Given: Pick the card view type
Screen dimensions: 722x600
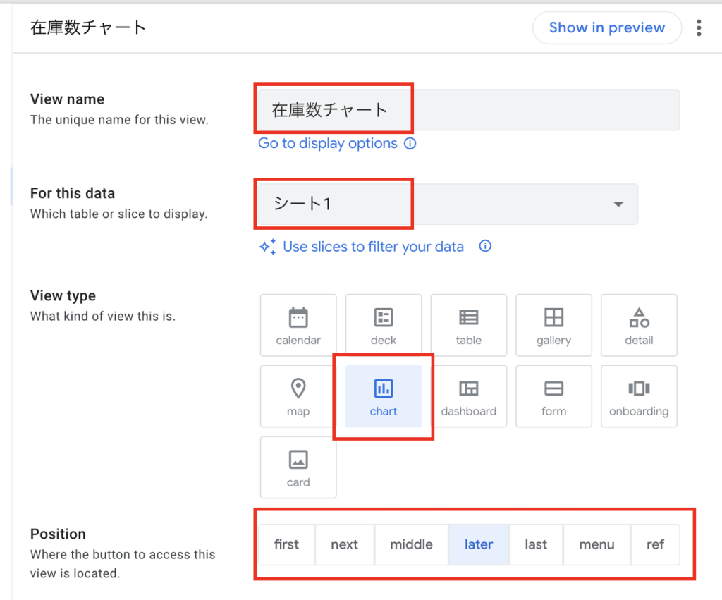Looking at the screenshot, I should 298,467.
